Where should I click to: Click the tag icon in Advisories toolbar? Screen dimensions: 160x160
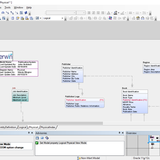(47, 138)
